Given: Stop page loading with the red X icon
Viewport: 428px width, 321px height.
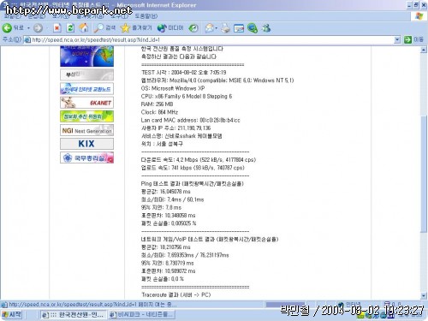Looking at the screenshot, I should click(57, 28).
